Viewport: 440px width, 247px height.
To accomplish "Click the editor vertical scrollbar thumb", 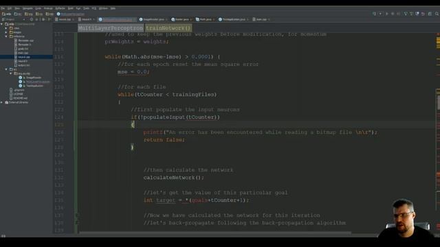I will pos(438,103).
